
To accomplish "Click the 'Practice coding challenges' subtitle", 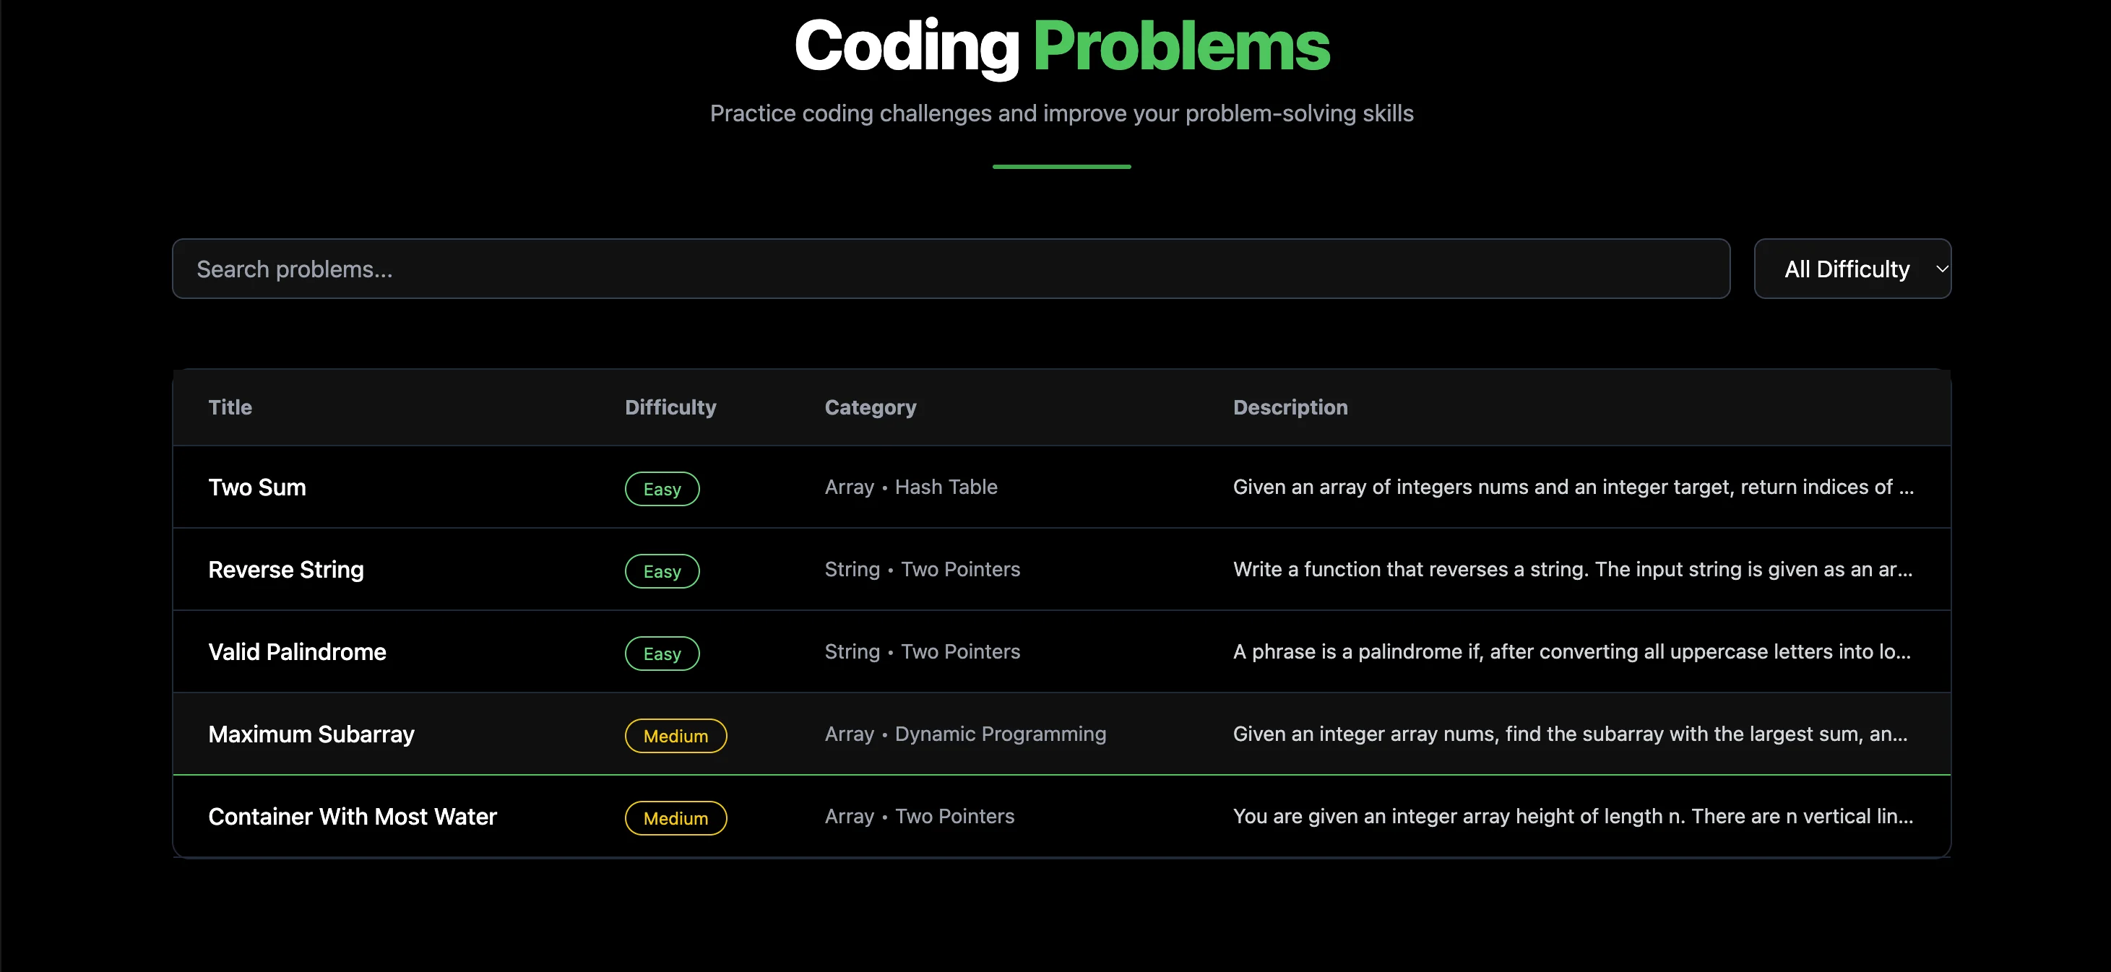I will [x=1062, y=113].
